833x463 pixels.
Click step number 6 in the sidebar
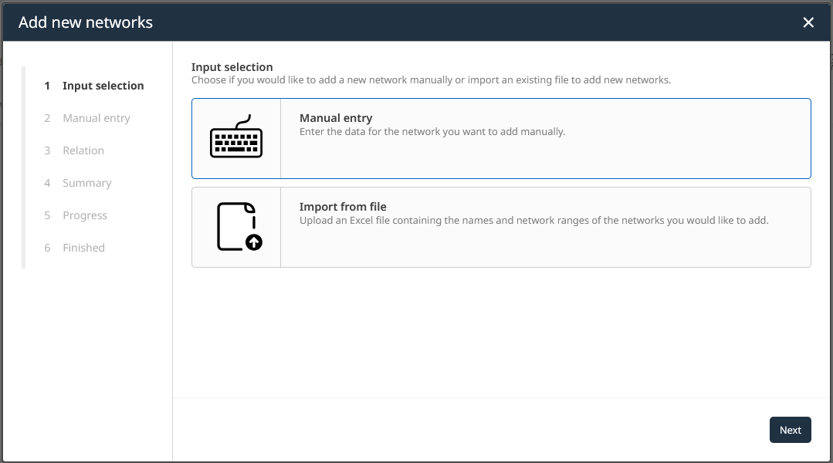(47, 248)
